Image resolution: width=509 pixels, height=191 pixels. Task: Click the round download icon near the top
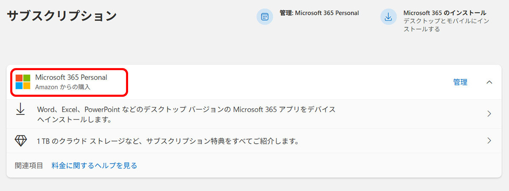pyautogui.click(x=388, y=17)
